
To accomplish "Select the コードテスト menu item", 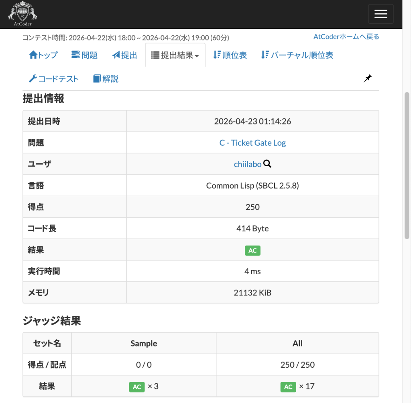I will coord(54,79).
